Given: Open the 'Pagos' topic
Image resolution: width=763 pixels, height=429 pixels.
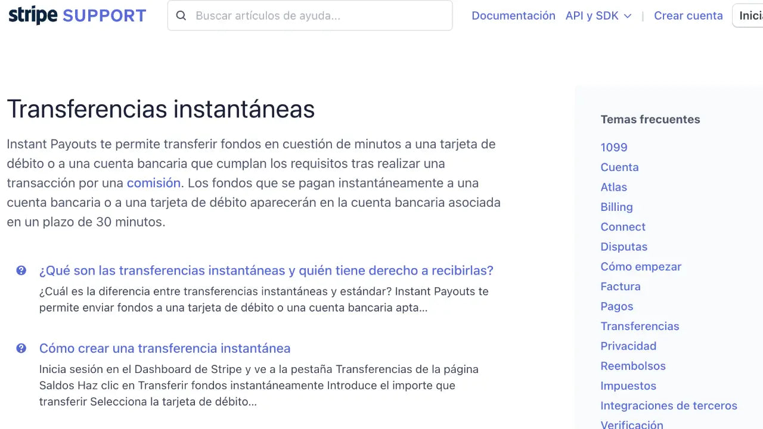Looking at the screenshot, I should click(x=617, y=306).
